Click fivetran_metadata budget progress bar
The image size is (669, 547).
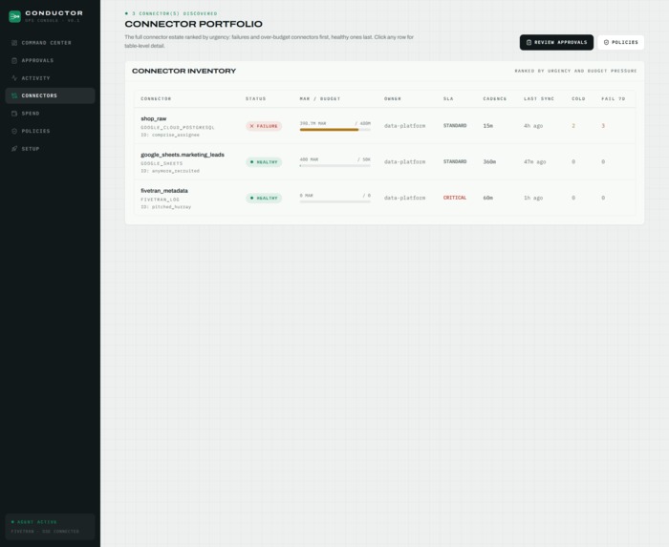pyautogui.click(x=334, y=201)
